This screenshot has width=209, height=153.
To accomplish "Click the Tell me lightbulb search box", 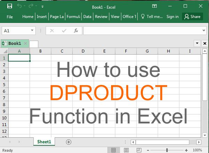I will (x=152, y=17).
